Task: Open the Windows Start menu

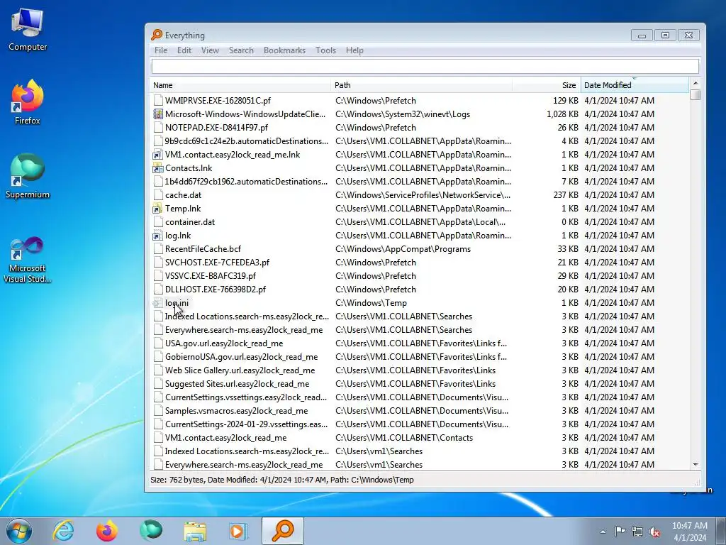Action: 19,531
